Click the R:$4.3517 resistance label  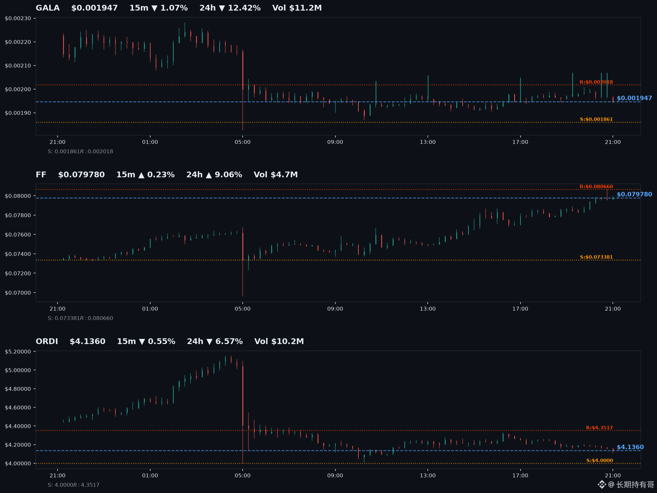coord(599,428)
